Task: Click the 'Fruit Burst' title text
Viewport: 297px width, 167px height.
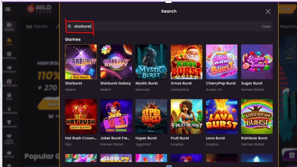Action: 180,138
